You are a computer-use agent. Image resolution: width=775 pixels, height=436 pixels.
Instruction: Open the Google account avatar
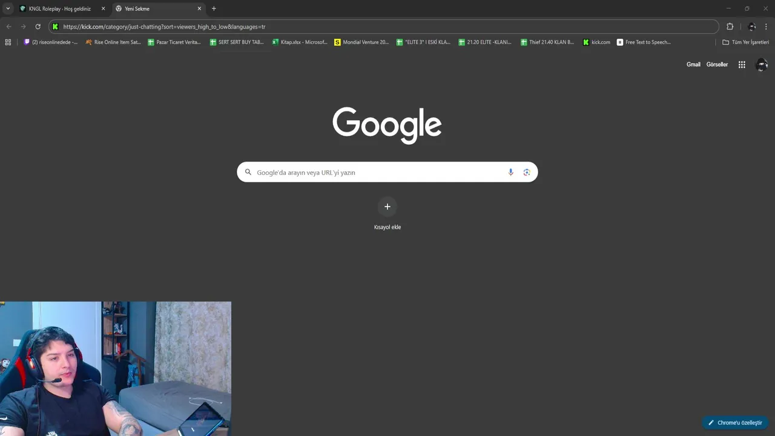coord(762,64)
